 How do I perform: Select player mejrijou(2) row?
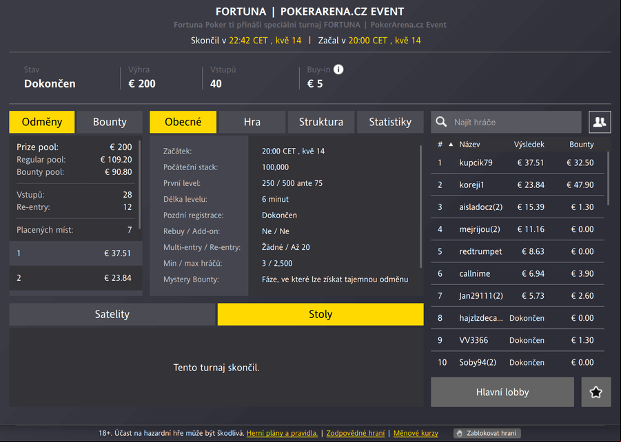click(517, 229)
